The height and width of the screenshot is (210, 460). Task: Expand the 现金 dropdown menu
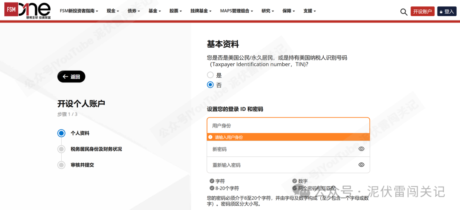coord(113,11)
